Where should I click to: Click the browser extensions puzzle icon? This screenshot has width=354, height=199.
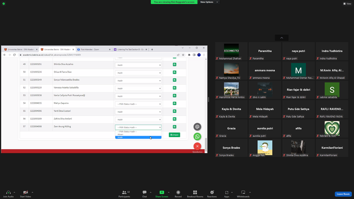[x=189, y=55]
